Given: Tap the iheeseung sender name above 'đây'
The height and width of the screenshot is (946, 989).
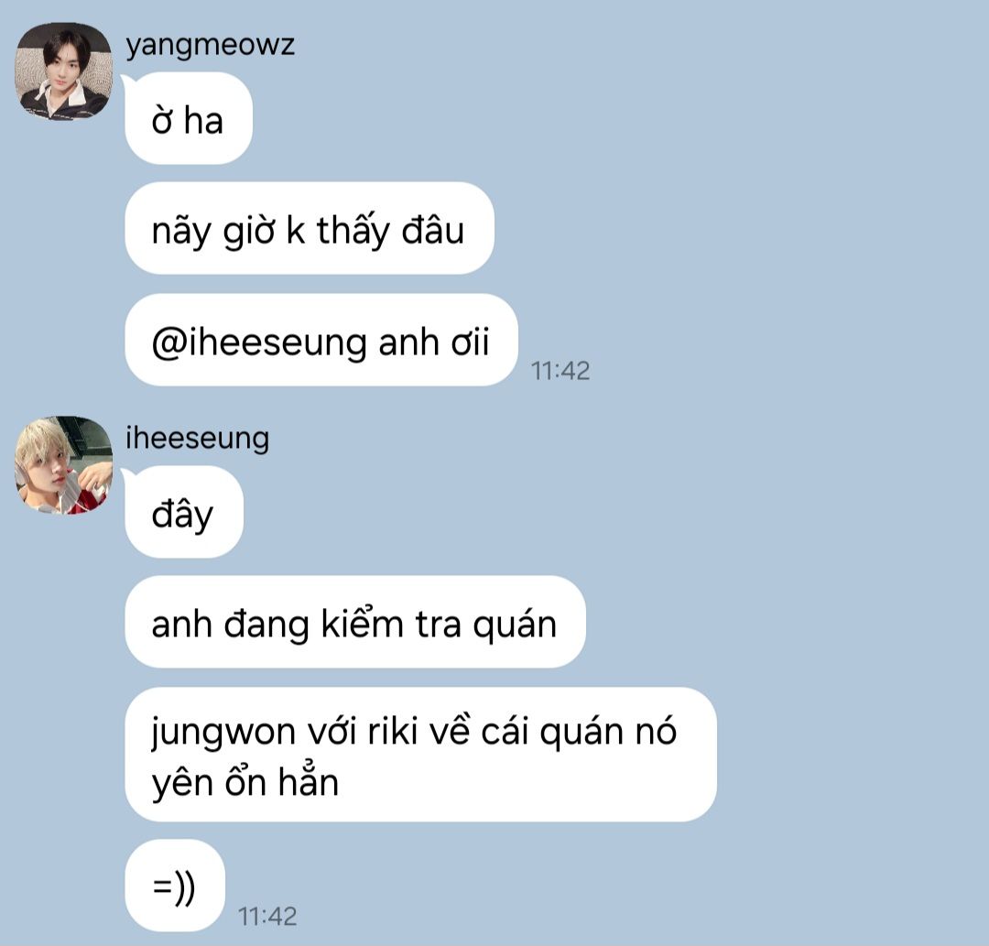Looking at the screenshot, I should pyautogui.click(x=198, y=439).
